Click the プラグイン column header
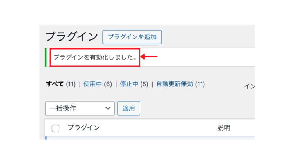This screenshot has height=164, width=294. click(83, 128)
